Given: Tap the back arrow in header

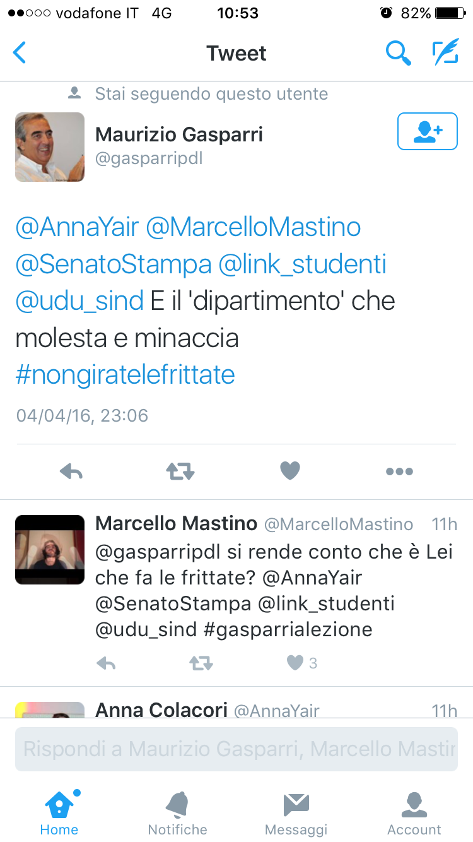Looking at the screenshot, I should pos(20,53).
